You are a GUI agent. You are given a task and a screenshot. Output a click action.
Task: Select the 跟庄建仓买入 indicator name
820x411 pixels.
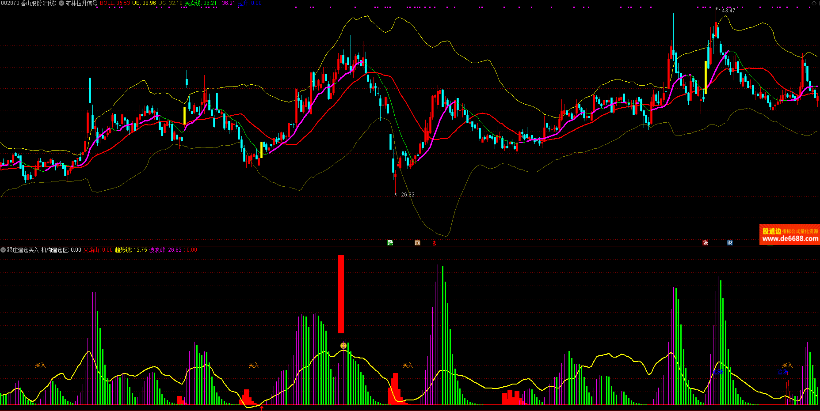click(x=23, y=250)
